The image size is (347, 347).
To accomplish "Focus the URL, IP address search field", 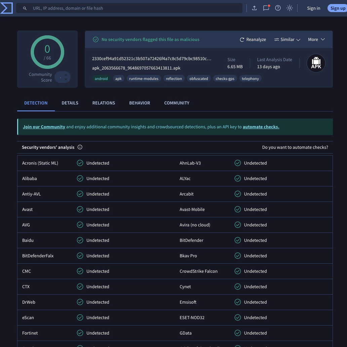I will pyautogui.click(x=129, y=8).
